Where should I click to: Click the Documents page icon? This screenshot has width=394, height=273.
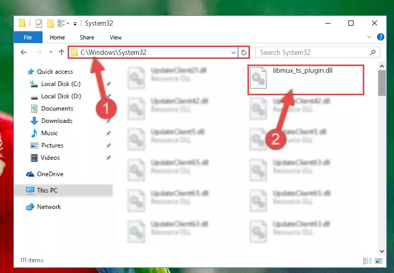(x=34, y=109)
